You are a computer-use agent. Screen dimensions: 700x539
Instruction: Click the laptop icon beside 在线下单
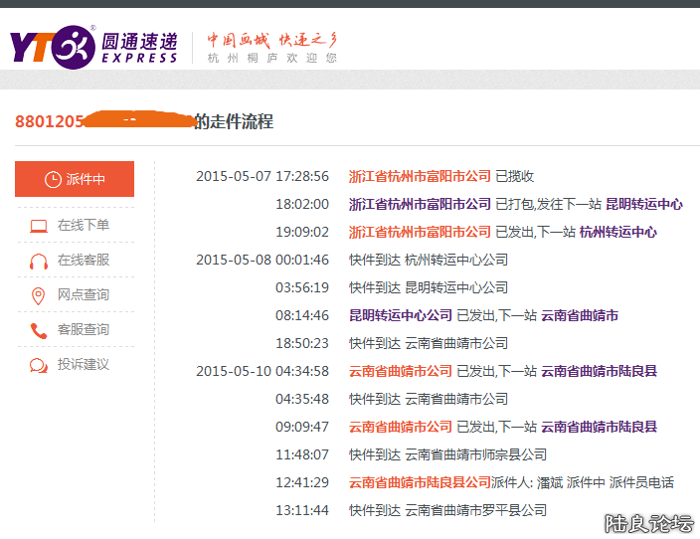[39, 226]
